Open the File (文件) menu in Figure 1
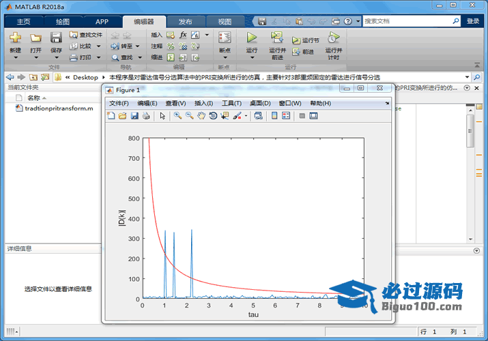The image size is (488, 341). pos(119,103)
